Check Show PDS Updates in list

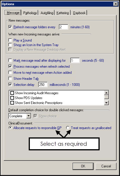point(12,98)
